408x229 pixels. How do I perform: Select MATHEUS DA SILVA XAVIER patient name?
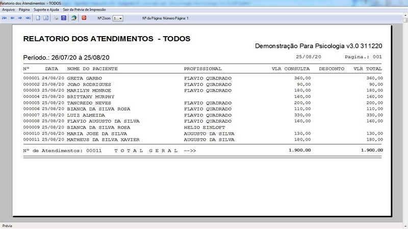(x=104, y=139)
